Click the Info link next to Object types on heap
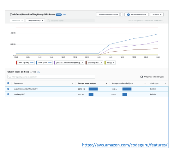 [38, 72]
